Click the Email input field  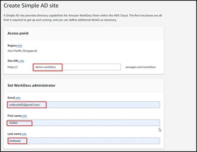coord(84,105)
